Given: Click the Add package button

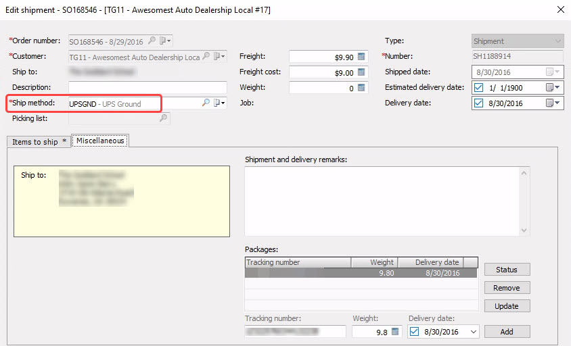Looking at the screenshot, I should 507,332.
